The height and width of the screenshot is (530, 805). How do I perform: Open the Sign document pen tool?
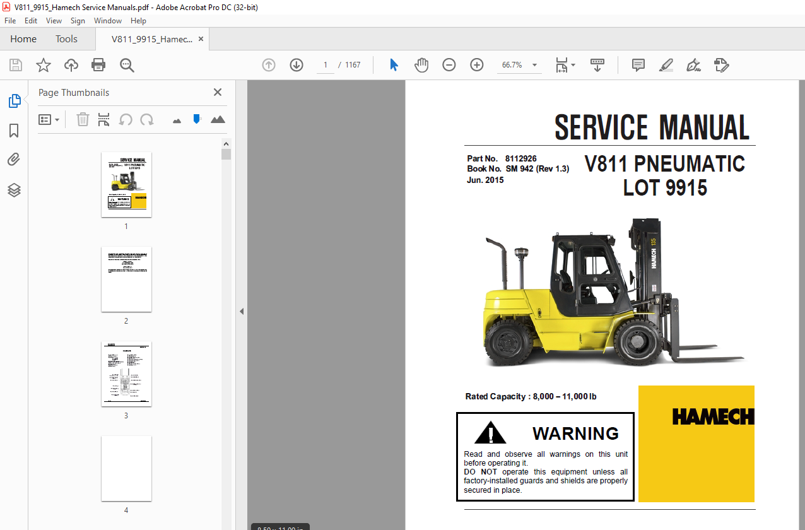pos(694,65)
